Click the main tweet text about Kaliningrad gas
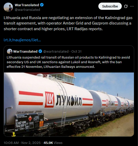The image size is (138, 146). pyautogui.click(x=68, y=23)
